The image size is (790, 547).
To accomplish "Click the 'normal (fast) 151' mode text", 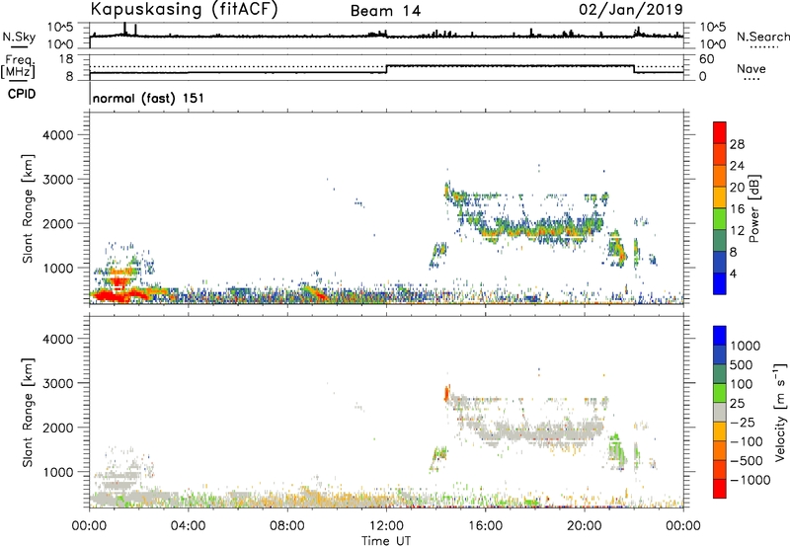I will click(x=149, y=98).
